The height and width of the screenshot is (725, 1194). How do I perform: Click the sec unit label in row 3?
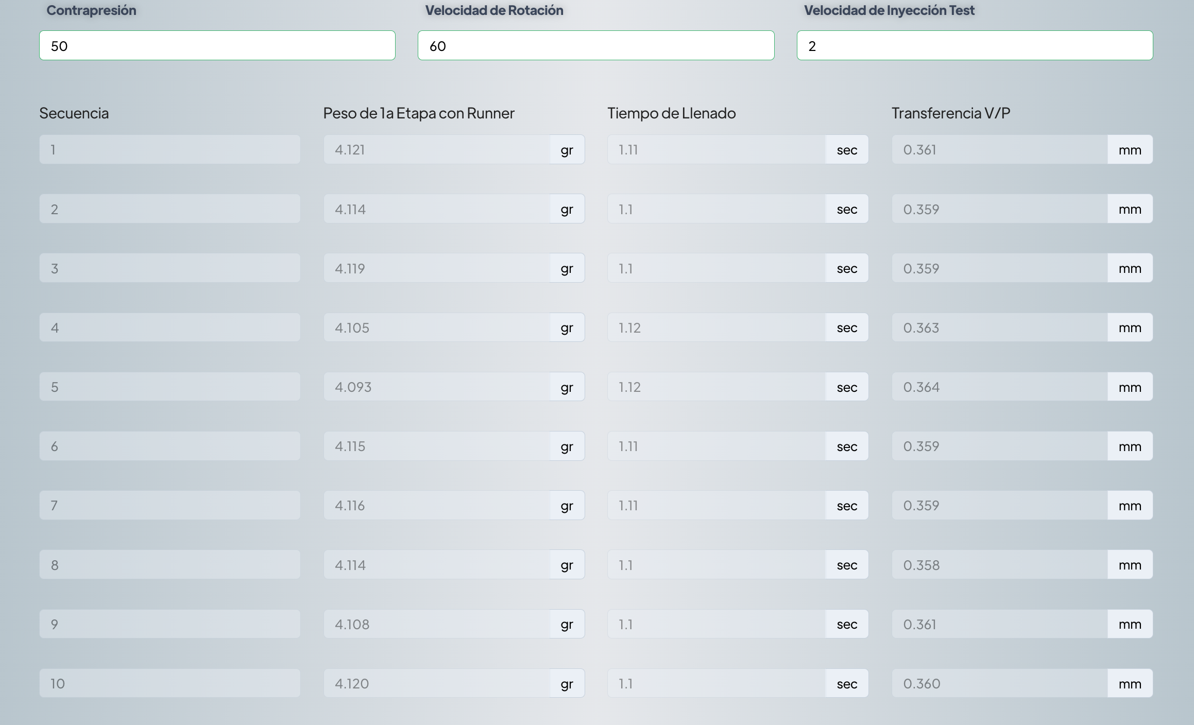(x=847, y=268)
